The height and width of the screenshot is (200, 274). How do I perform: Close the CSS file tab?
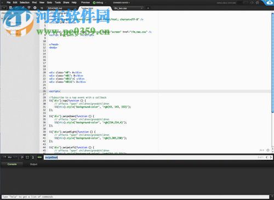point(141,8)
